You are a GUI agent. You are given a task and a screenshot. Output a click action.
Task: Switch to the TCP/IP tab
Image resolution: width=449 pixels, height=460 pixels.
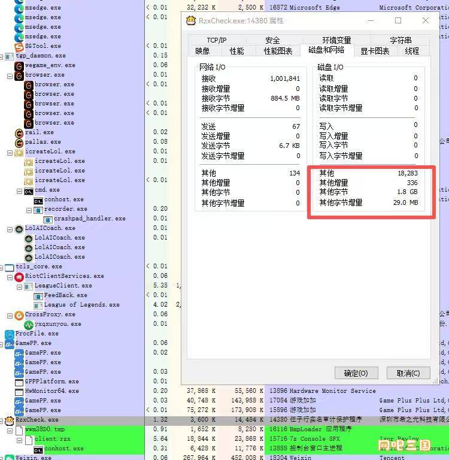(216, 40)
